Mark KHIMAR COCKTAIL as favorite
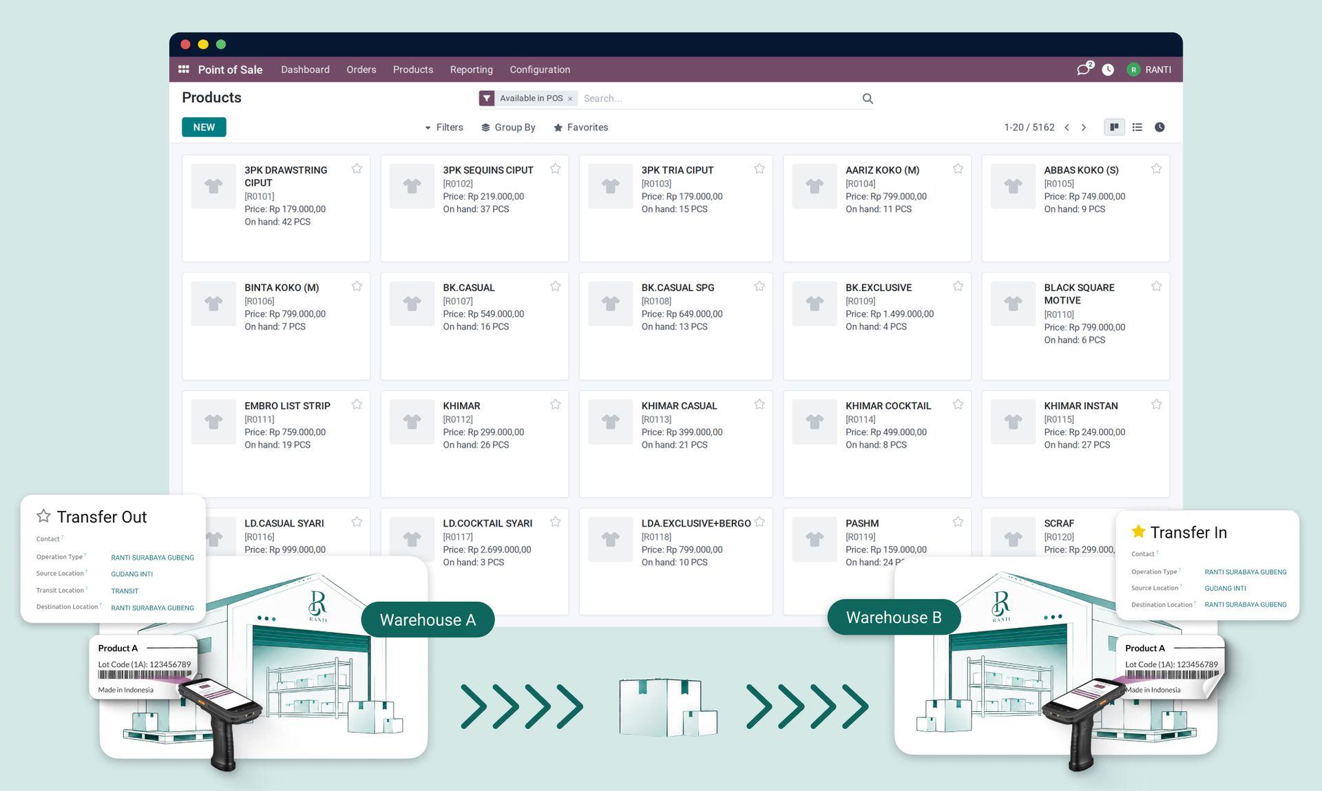The image size is (1322, 791). coord(958,405)
